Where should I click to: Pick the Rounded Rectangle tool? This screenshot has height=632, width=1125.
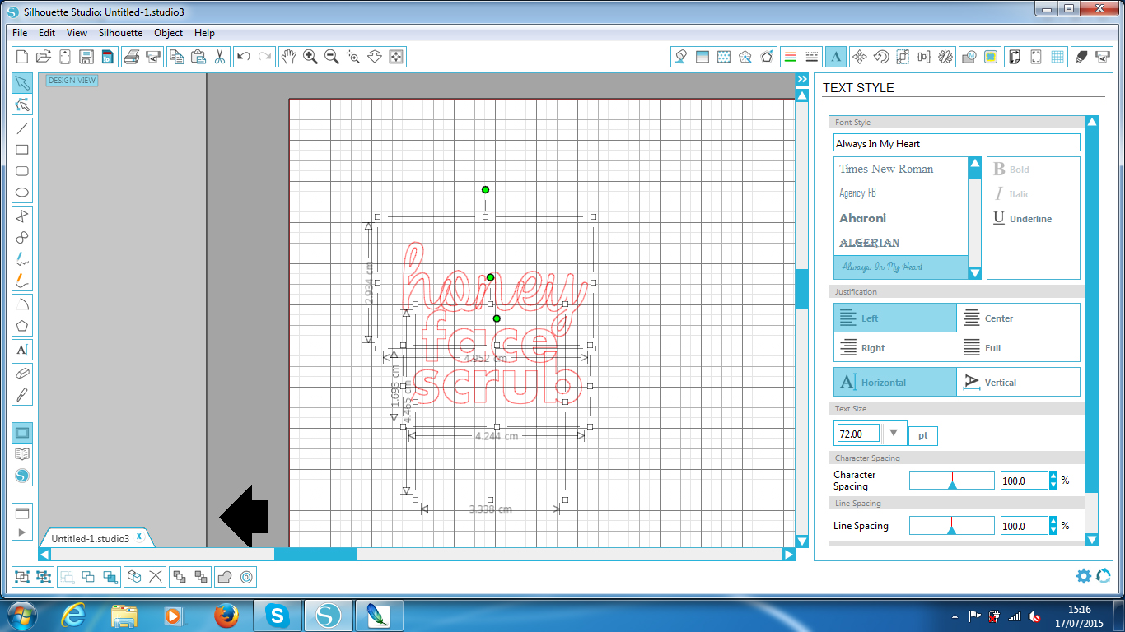tap(22, 171)
